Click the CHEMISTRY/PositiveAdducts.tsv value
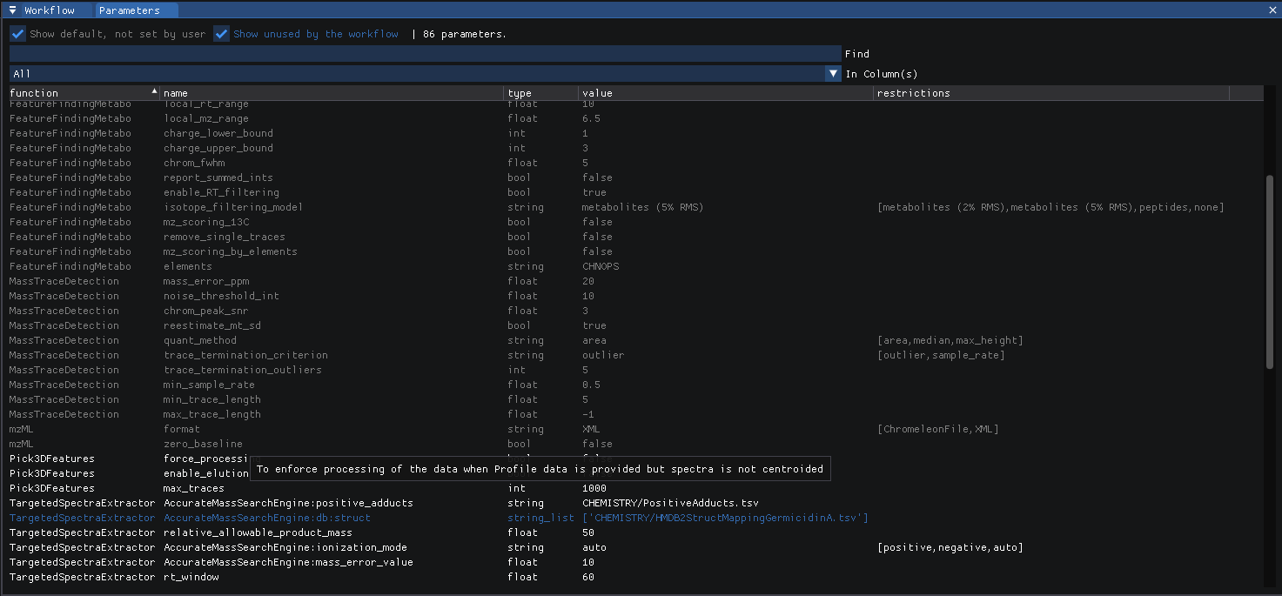Image resolution: width=1282 pixels, height=596 pixels. pos(670,503)
